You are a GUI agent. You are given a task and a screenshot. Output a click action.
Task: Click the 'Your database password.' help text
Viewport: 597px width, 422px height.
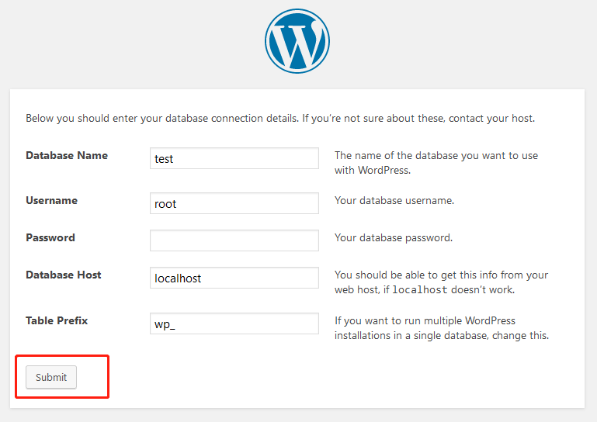click(x=394, y=237)
